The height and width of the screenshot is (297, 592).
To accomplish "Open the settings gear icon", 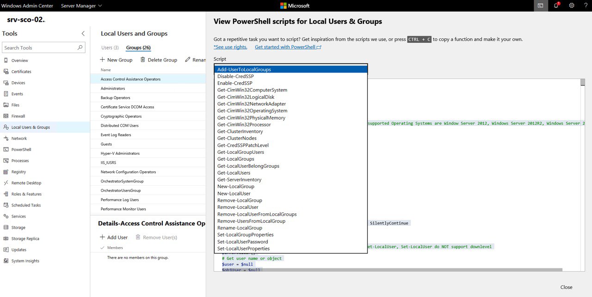I will (572, 6).
